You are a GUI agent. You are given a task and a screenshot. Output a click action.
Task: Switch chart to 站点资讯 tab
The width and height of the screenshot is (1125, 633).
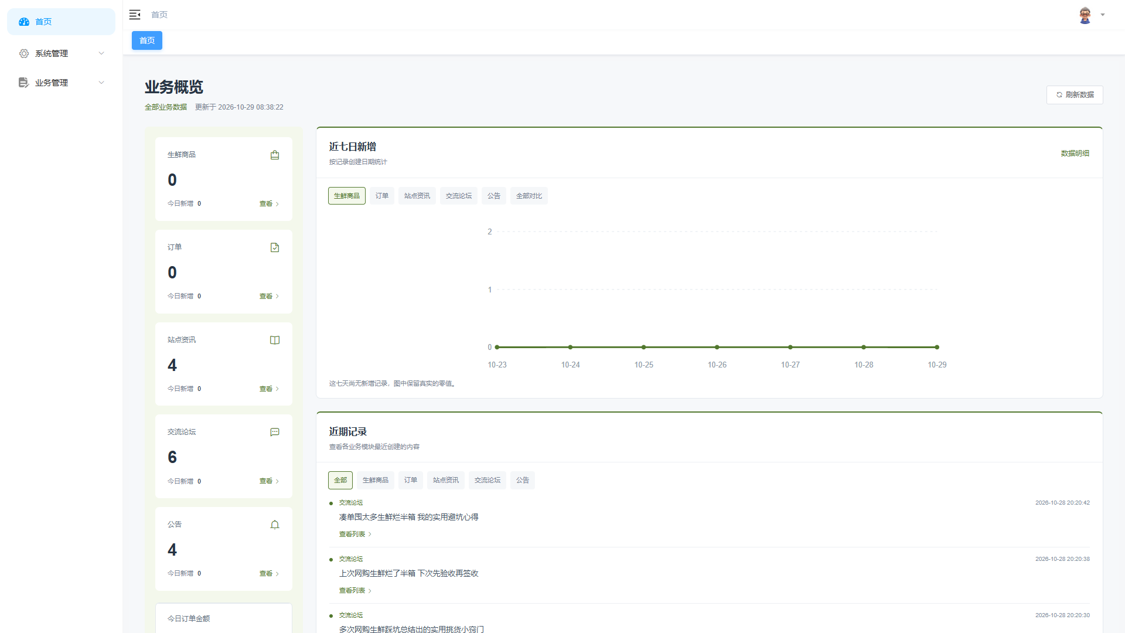coord(417,196)
